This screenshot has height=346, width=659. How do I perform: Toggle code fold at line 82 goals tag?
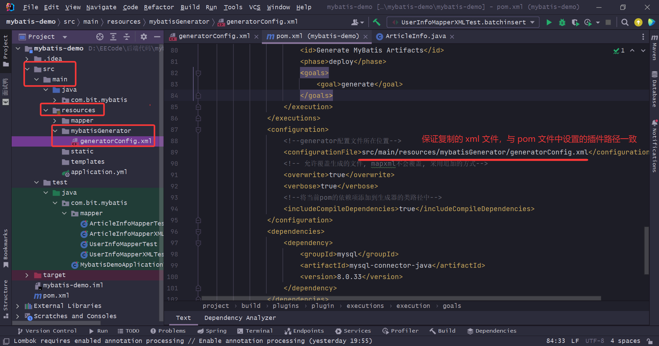click(198, 73)
